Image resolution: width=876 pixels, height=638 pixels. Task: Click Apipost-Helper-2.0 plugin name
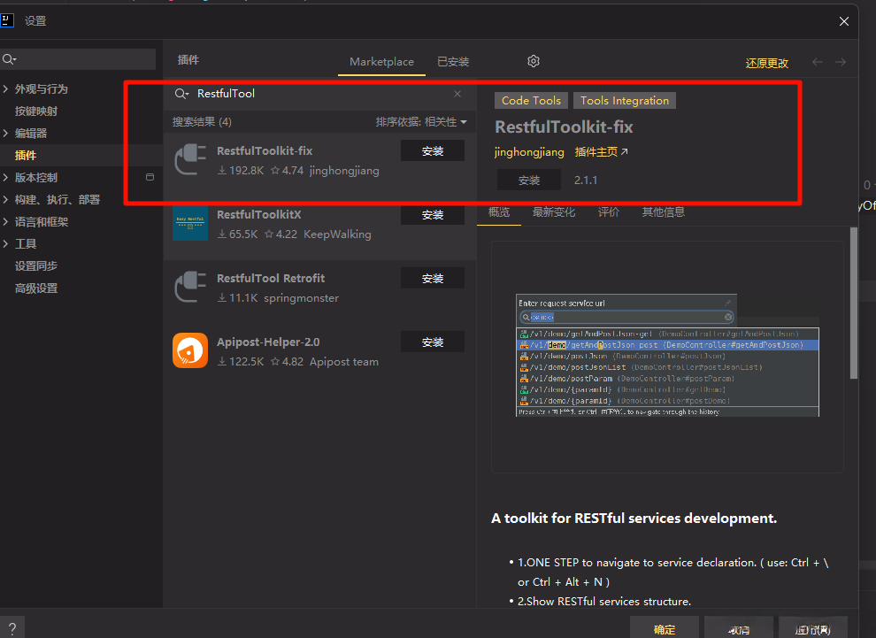tap(268, 342)
